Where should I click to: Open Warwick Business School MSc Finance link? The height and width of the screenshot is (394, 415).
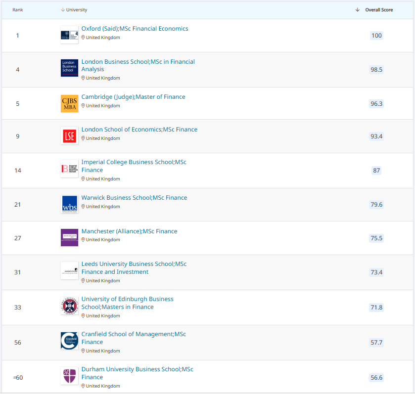pyautogui.click(x=134, y=198)
